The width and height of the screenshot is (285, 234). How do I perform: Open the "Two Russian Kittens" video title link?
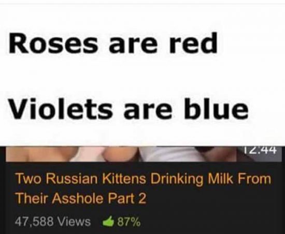tap(144, 188)
